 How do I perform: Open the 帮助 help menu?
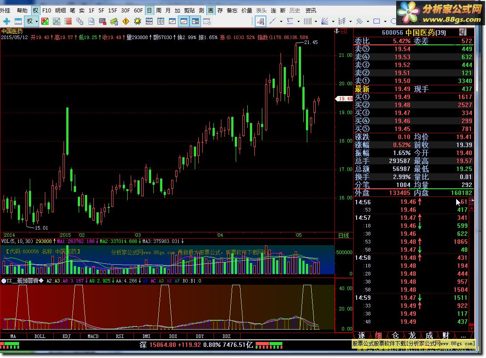point(22,10)
